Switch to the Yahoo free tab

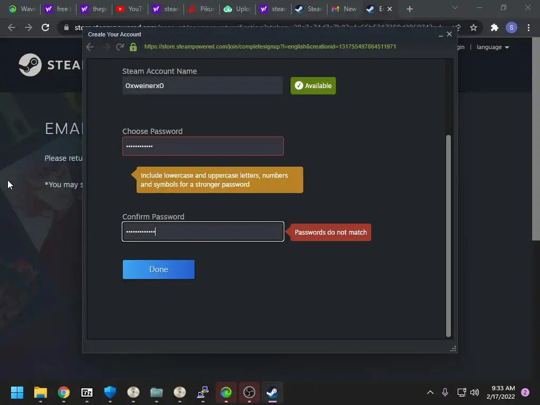point(58,9)
